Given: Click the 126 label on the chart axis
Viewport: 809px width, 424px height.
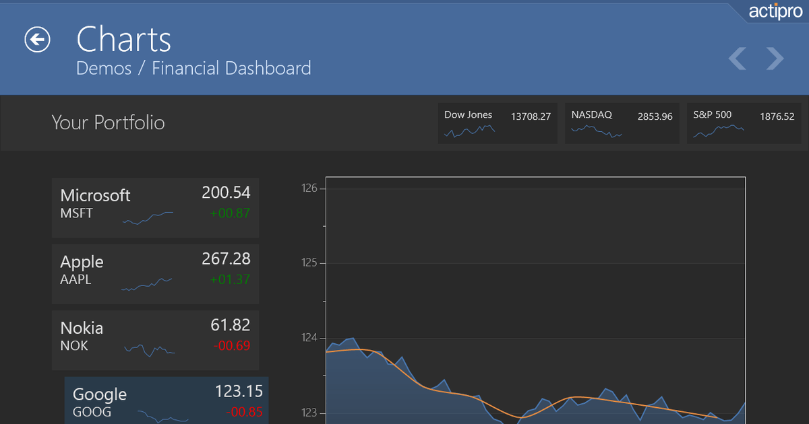Looking at the screenshot, I should (309, 188).
